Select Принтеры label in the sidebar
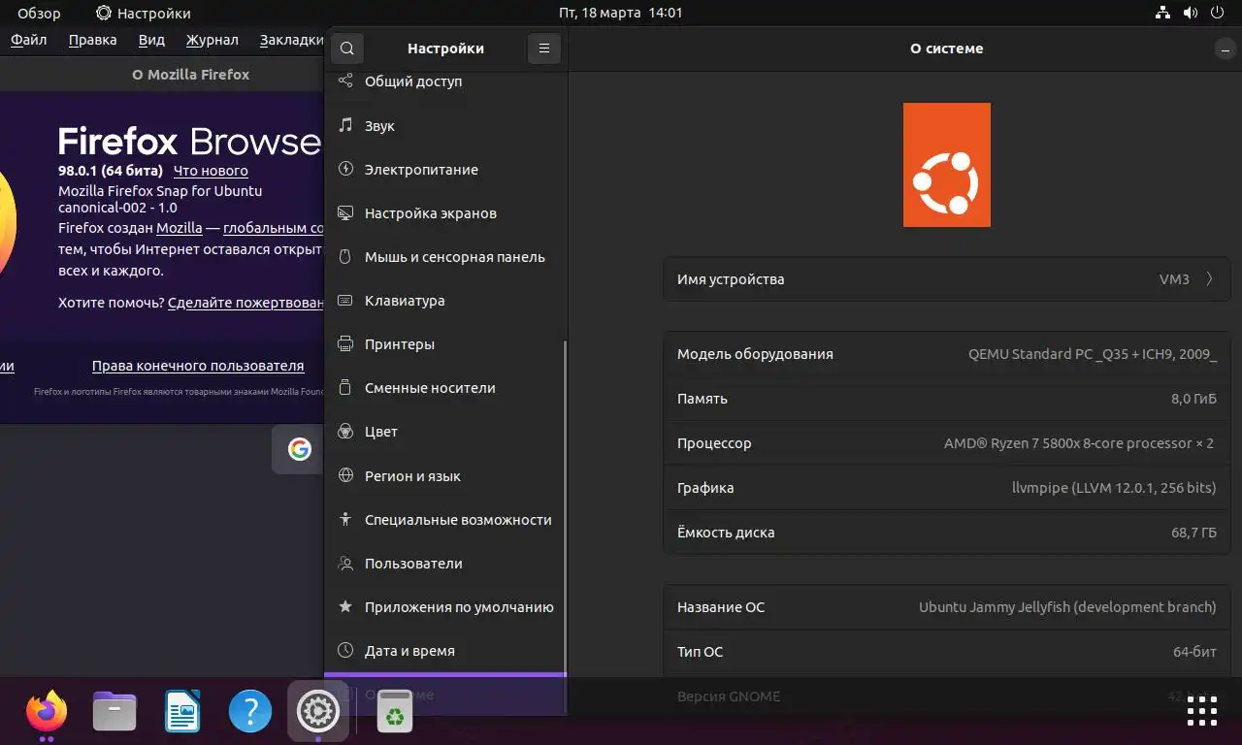1242x745 pixels. pos(400,344)
